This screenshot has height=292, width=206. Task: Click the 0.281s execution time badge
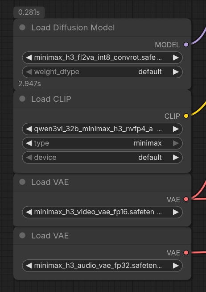coord(29,13)
